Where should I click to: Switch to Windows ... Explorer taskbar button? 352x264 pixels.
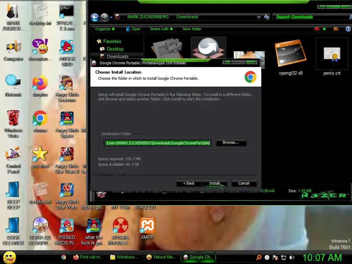125,257
